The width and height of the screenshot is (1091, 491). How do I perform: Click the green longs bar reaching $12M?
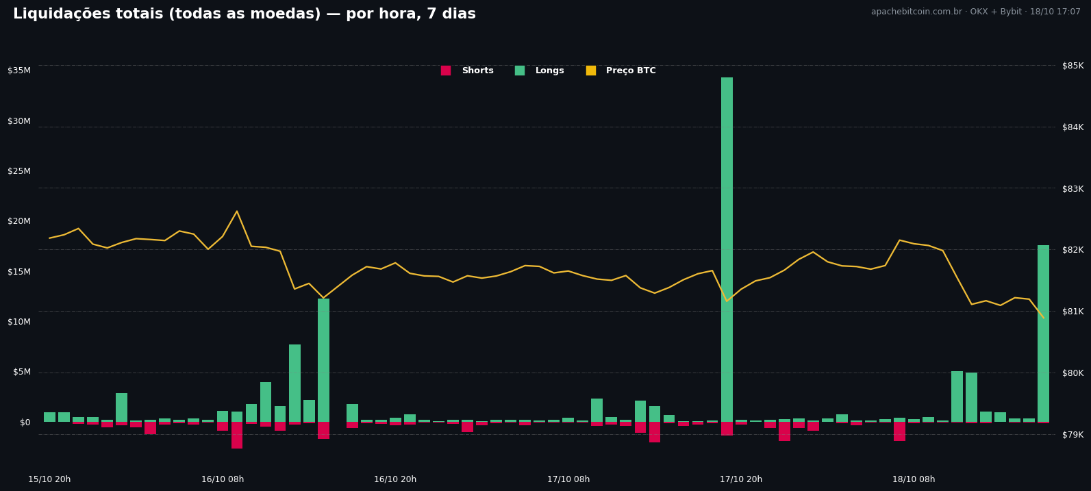point(323,360)
